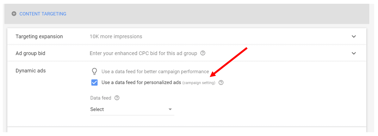
Task: Click the Dynamic ads section label
Action: click(31, 71)
